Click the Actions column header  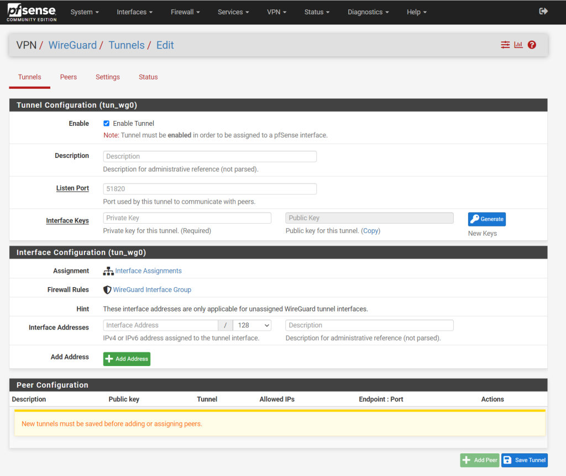pyautogui.click(x=492, y=399)
